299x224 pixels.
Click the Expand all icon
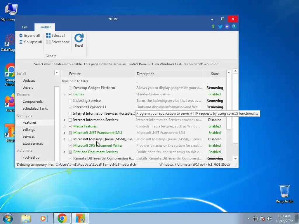coord(21,35)
